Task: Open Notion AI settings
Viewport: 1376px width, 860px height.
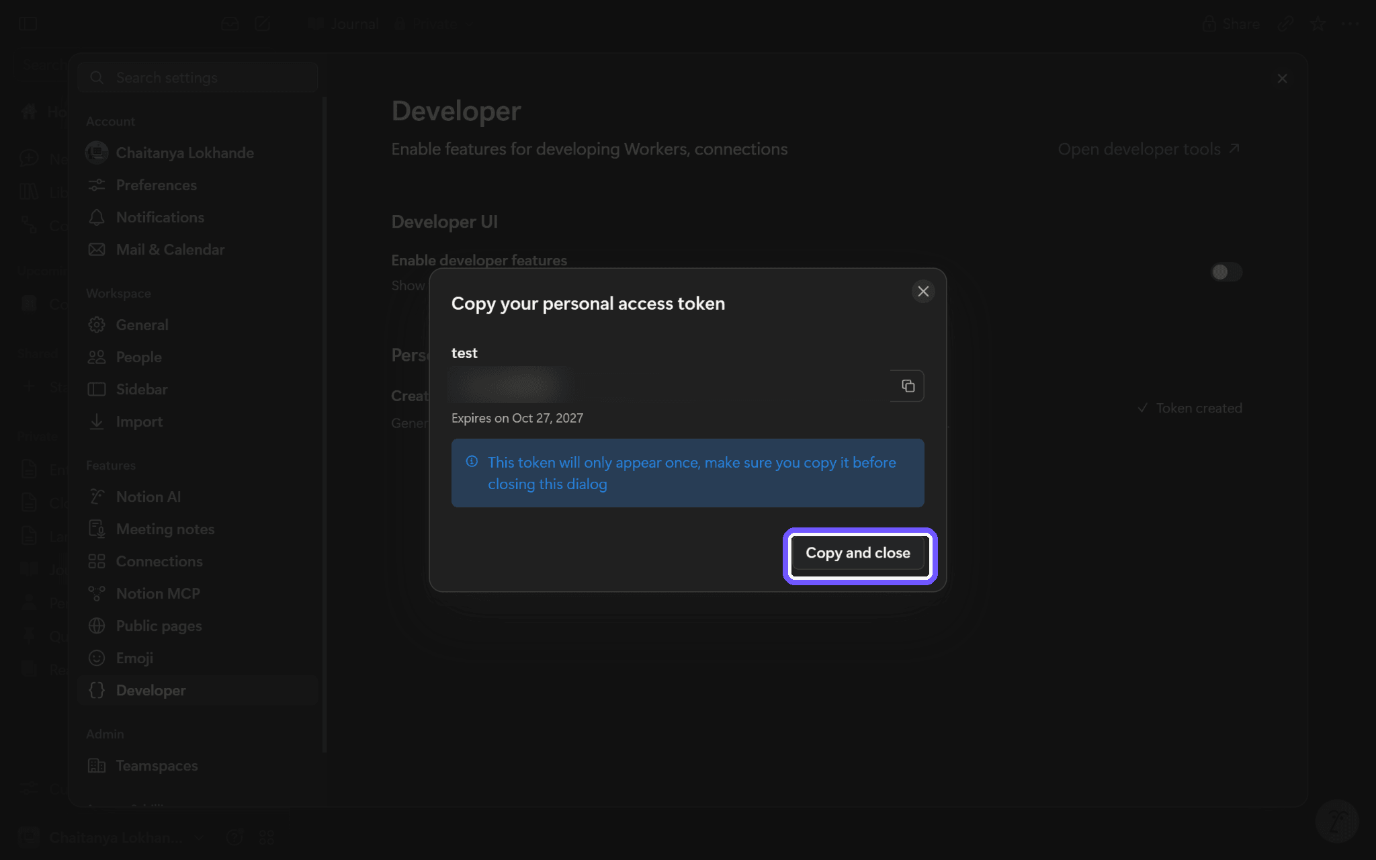Action: pyautogui.click(x=198, y=497)
